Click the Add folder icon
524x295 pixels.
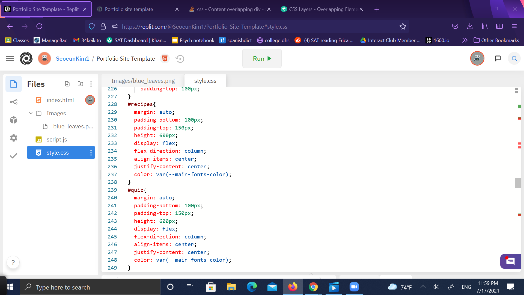pyautogui.click(x=80, y=84)
